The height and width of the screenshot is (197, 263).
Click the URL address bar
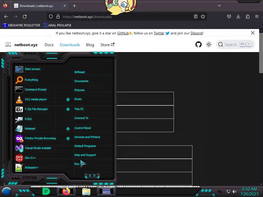pyautogui.click(x=127, y=17)
